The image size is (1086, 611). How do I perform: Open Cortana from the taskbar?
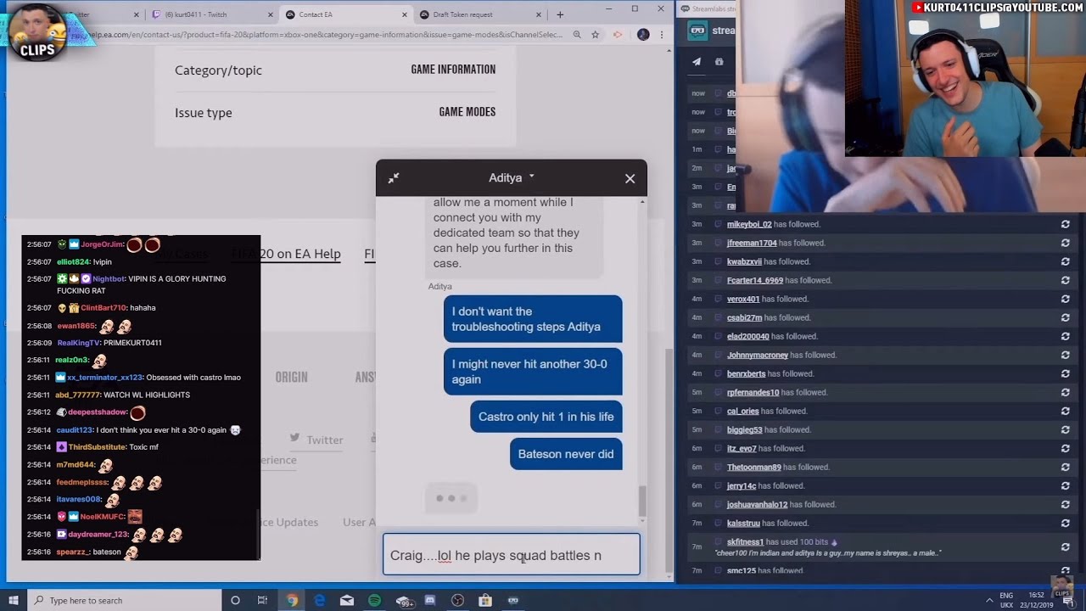click(x=235, y=600)
